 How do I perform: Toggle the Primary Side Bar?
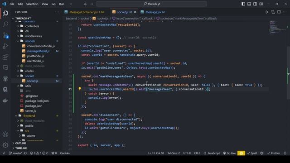tap(243, 4)
